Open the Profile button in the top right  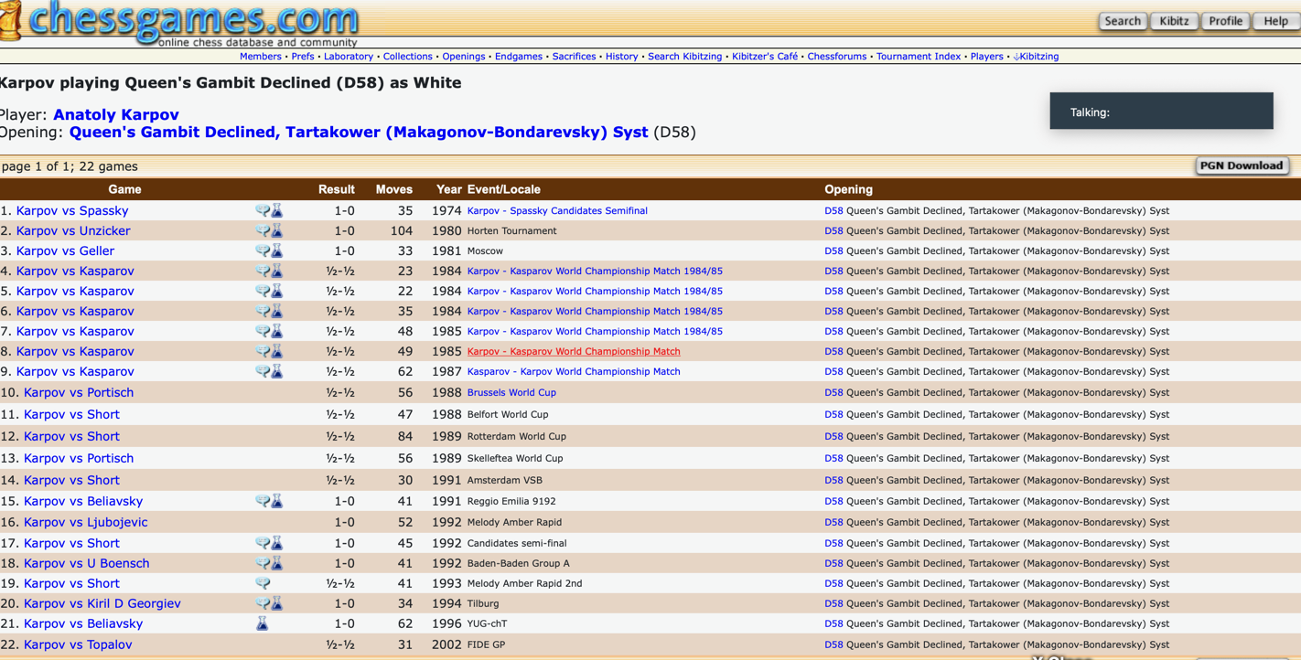coord(1225,21)
